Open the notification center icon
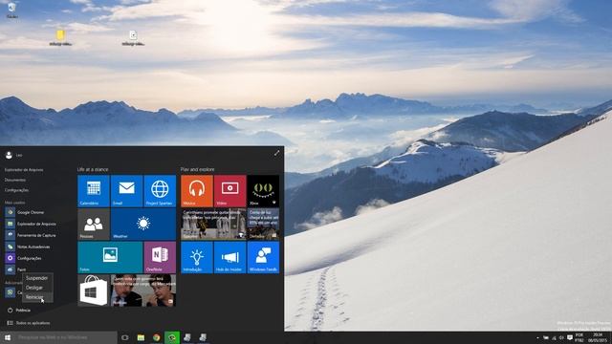Image resolution: width=612 pixels, height=344 pixels. [570, 337]
